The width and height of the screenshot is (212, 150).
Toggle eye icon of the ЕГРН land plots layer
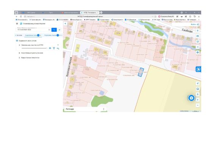click(x=50, y=48)
